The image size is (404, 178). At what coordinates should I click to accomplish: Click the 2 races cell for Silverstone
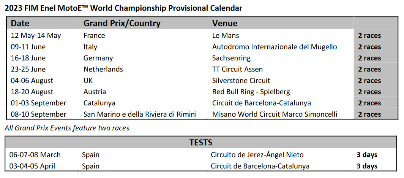[369, 81]
